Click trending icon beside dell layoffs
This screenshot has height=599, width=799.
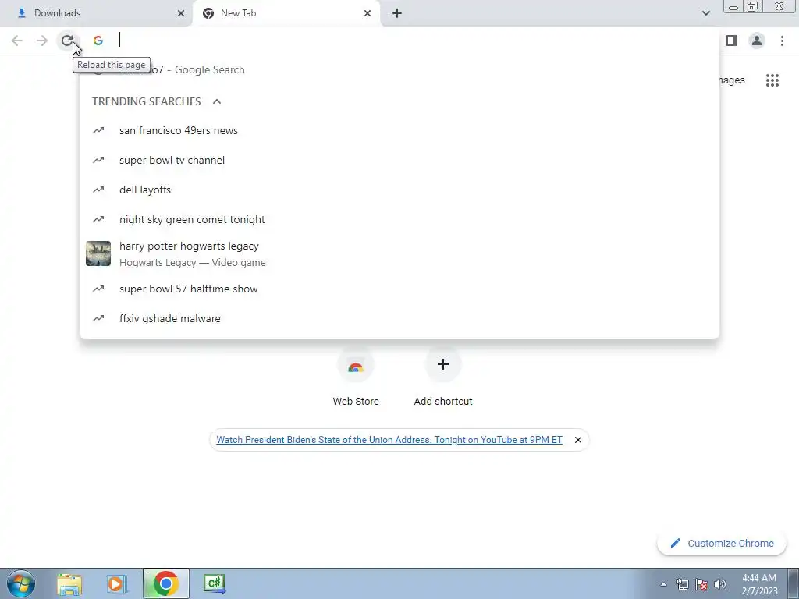point(98,190)
